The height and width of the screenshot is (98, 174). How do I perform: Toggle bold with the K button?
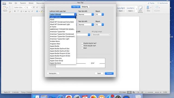[x=15, y=11]
